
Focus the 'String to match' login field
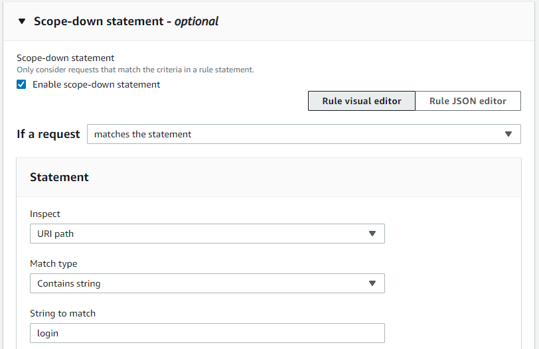tap(207, 333)
